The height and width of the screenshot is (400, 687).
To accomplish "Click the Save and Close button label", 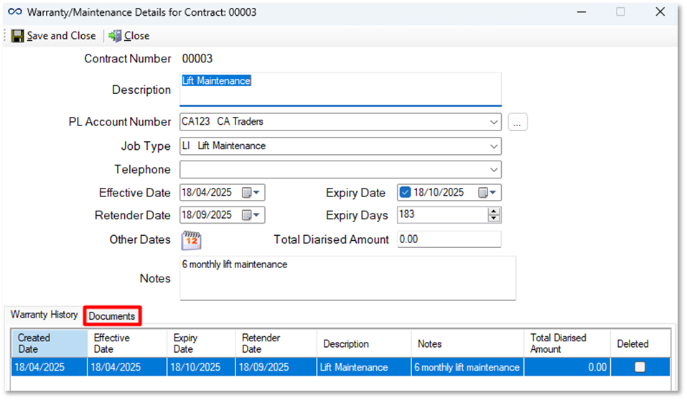I will [61, 36].
